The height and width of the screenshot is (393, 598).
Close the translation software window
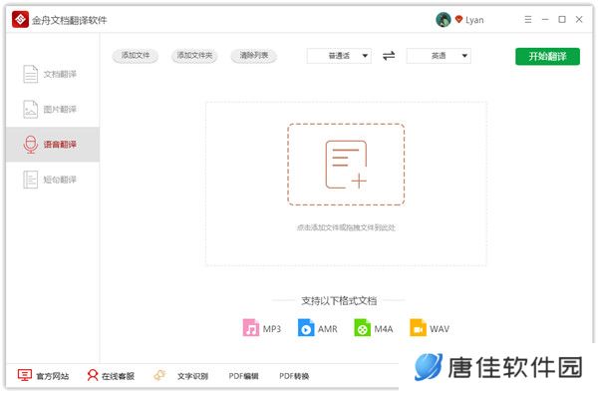tap(579, 20)
